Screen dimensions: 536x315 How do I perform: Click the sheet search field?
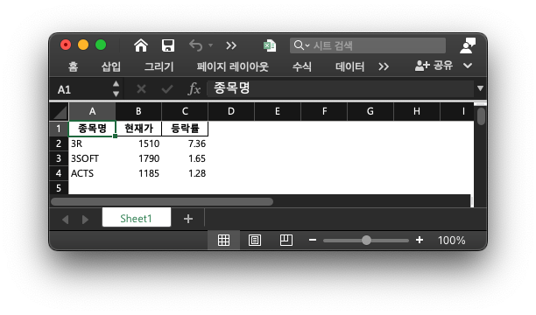[x=368, y=45]
